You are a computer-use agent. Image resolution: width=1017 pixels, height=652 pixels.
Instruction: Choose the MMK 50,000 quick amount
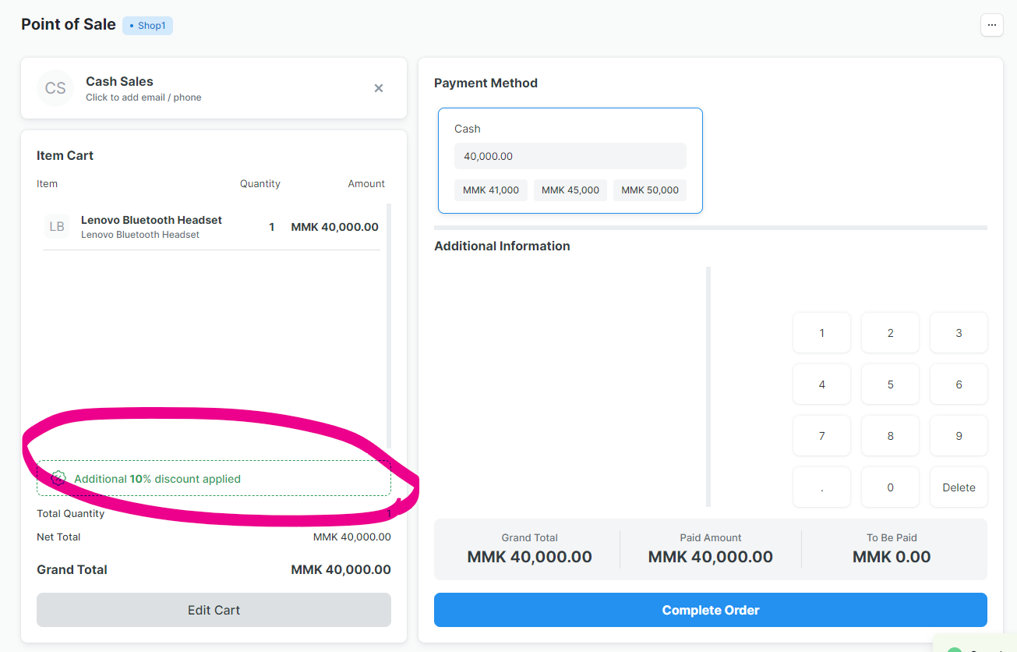[x=649, y=190]
